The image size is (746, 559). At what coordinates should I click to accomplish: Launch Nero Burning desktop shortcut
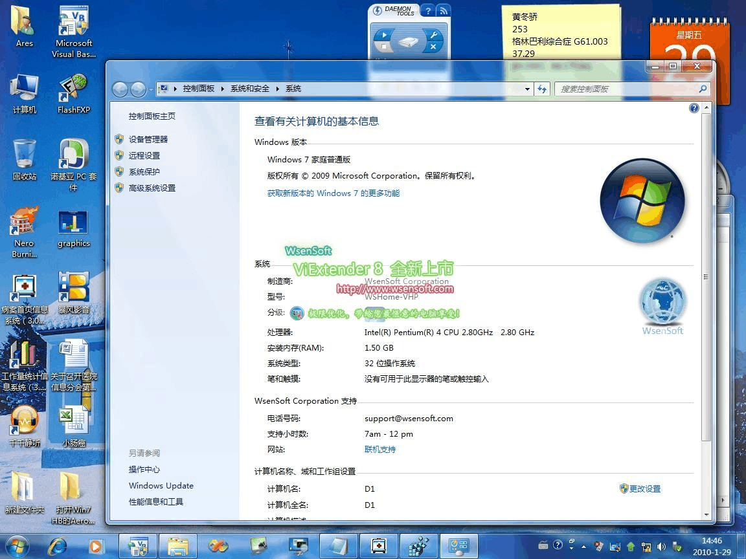point(24,232)
